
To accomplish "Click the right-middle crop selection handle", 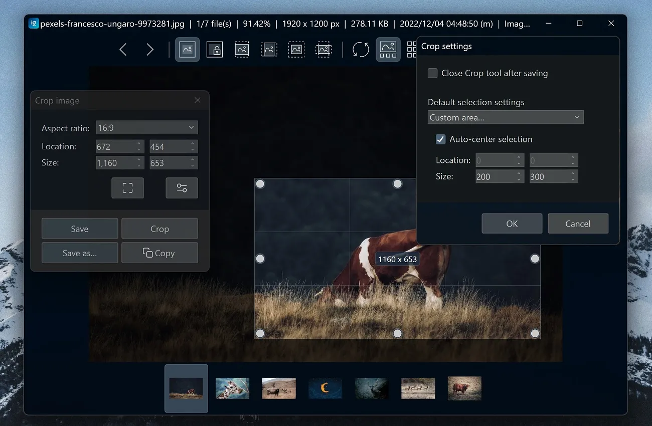I will (535, 259).
